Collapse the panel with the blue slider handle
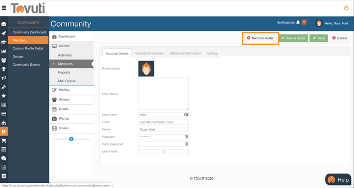 (71, 139)
